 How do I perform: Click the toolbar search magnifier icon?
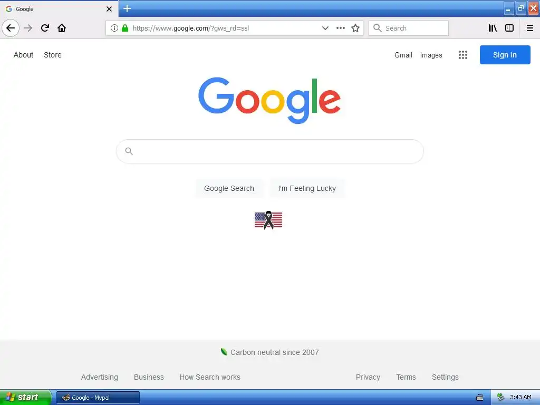click(378, 28)
